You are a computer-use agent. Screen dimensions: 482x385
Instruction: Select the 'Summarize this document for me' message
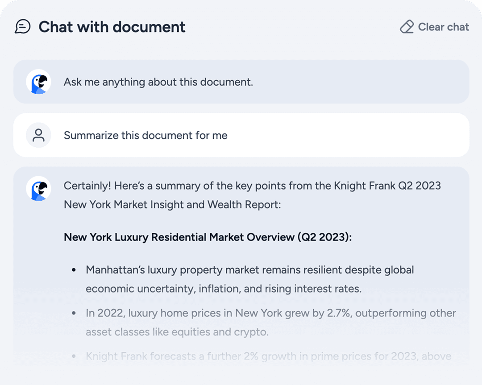(x=145, y=135)
